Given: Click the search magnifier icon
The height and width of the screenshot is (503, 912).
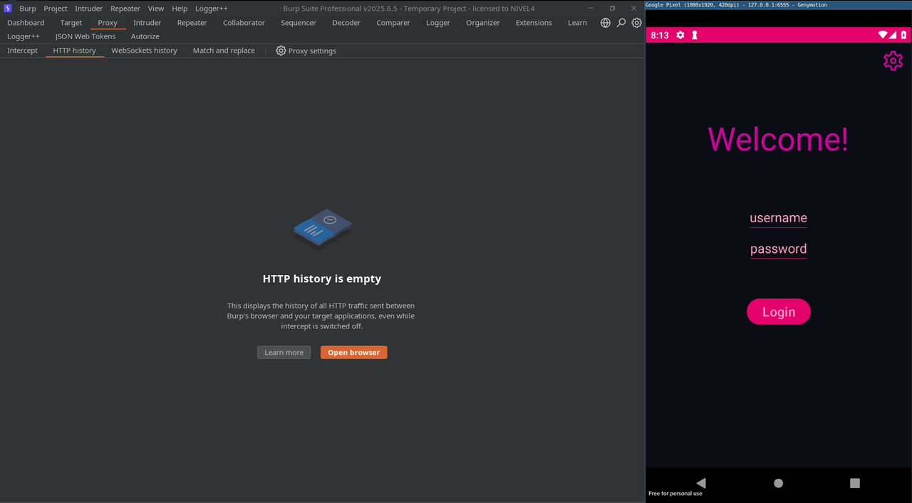Looking at the screenshot, I should click(621, 23).
